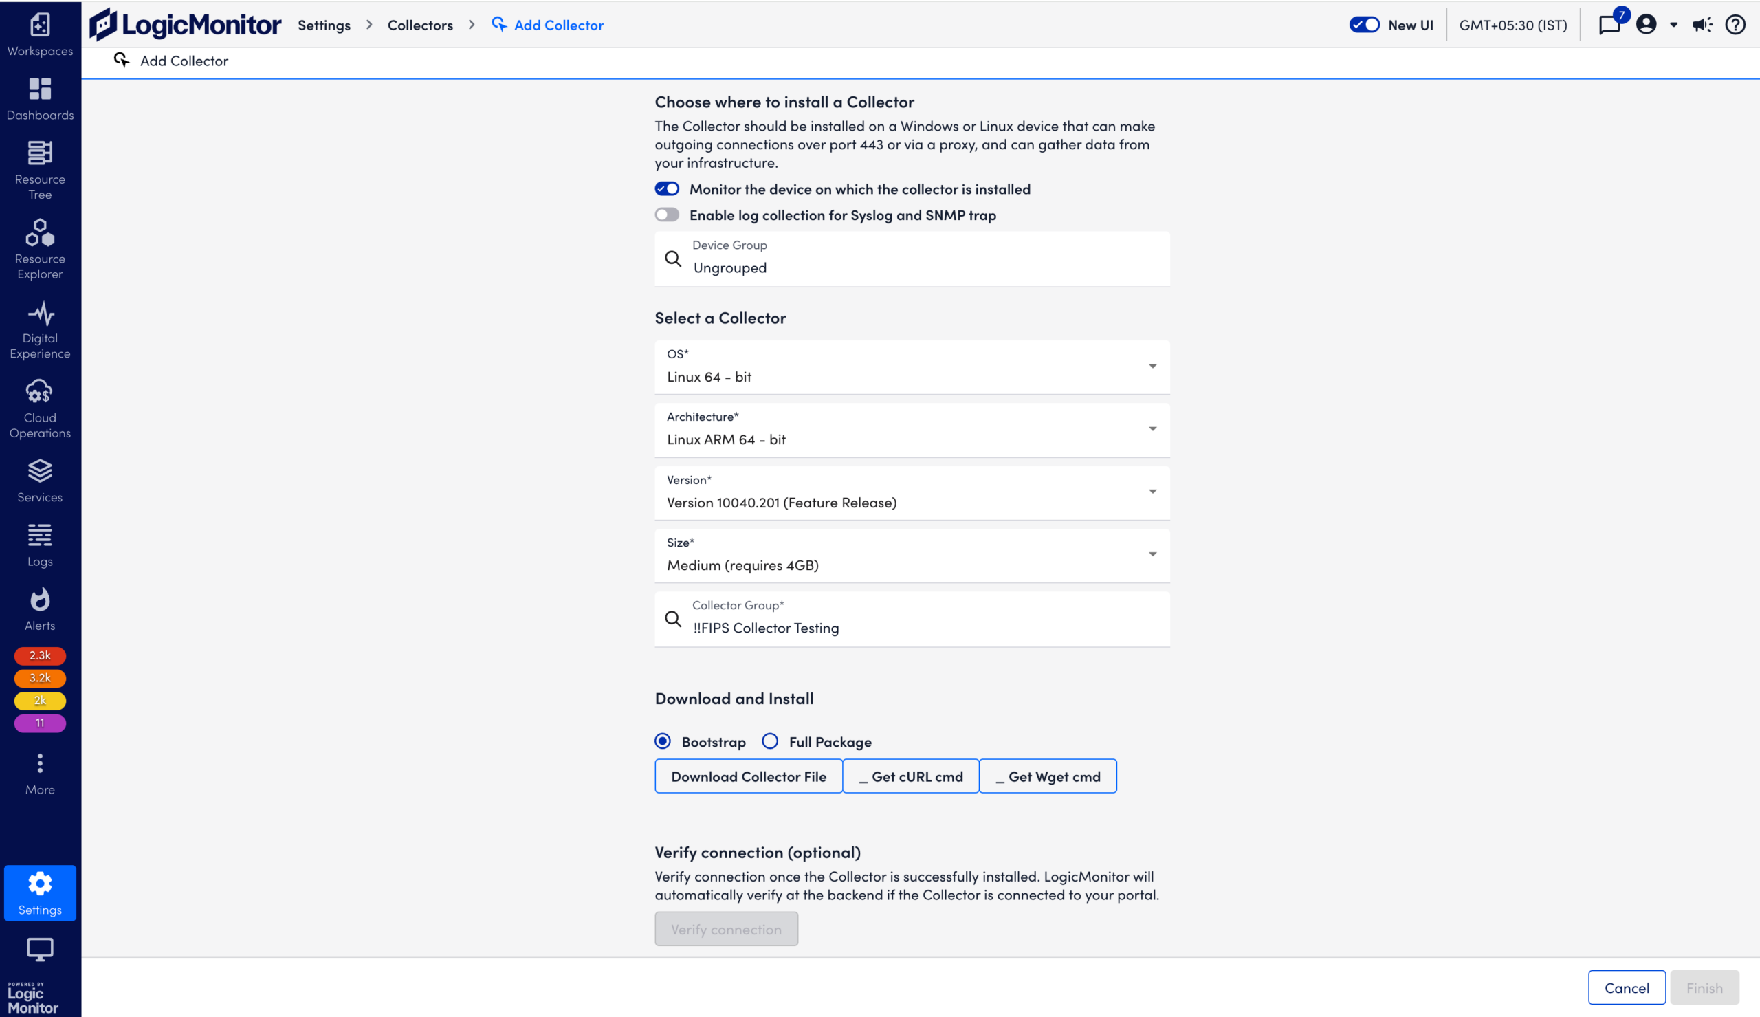Screen dimensions: 1760x1017
Task: Click Collector Group field FIPS Collector Testing
Action: pyautogui.click(x=912, y=619)
